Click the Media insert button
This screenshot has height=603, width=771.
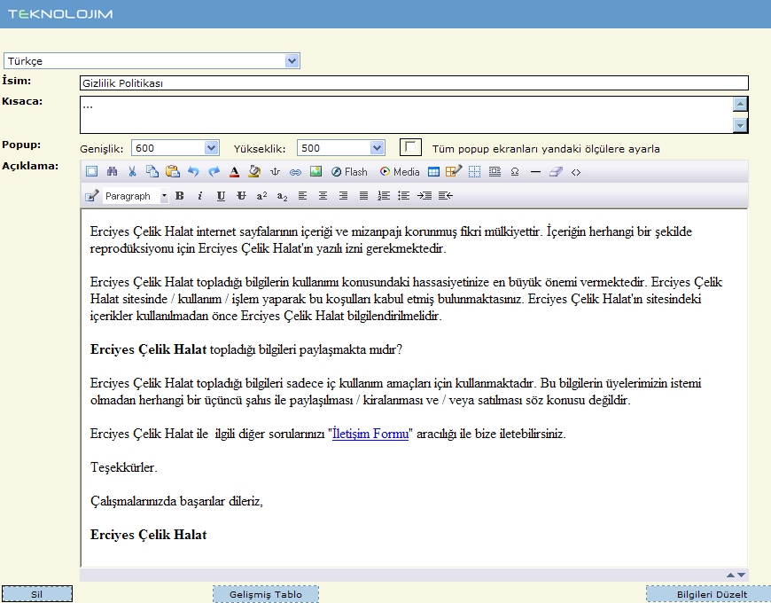coord(400,172)
